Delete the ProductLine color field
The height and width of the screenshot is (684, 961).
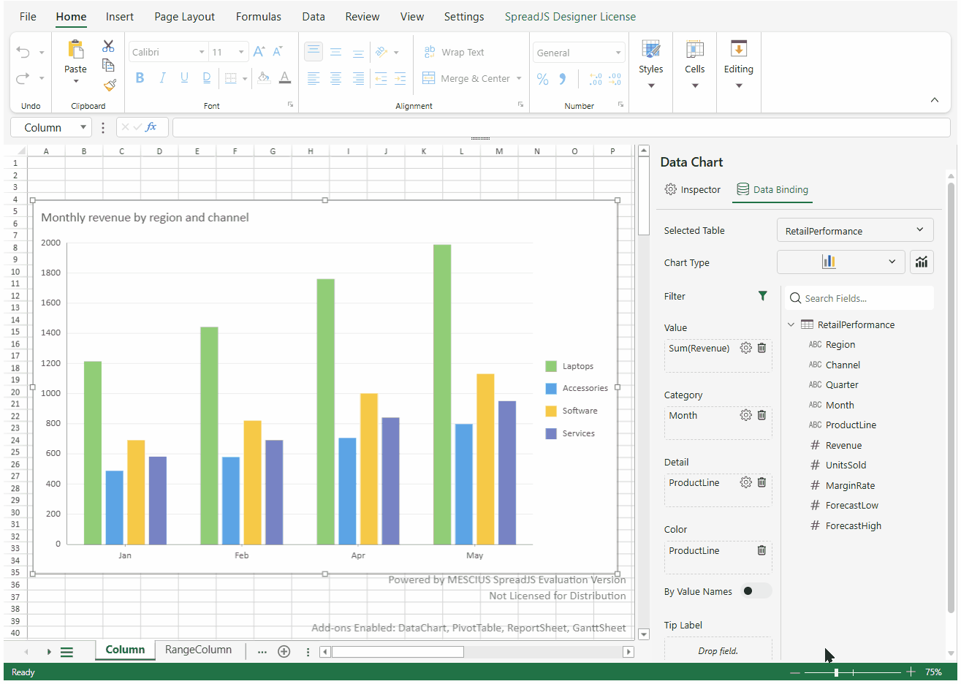coord(761,550)
